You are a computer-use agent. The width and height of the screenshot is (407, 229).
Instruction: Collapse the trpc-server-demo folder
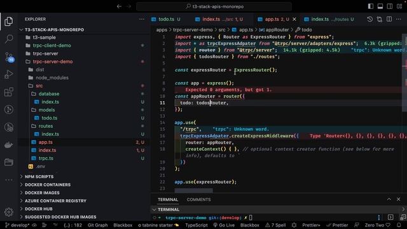point(53,62)
